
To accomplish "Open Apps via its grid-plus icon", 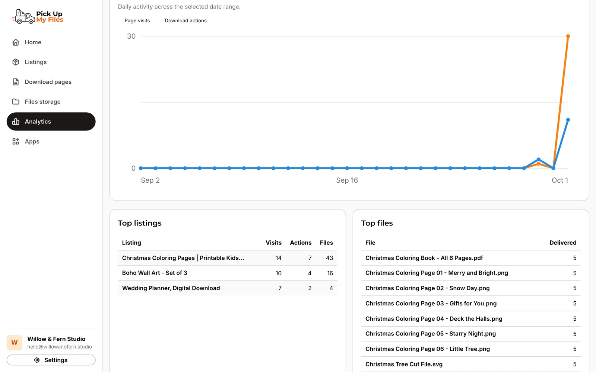I will click(x=16, y=141).
